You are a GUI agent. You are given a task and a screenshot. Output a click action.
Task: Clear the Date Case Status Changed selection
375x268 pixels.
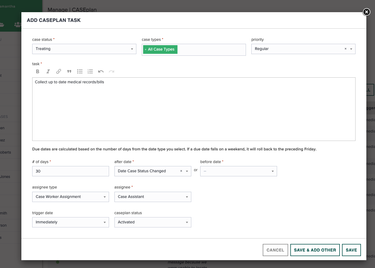point(181,171)
